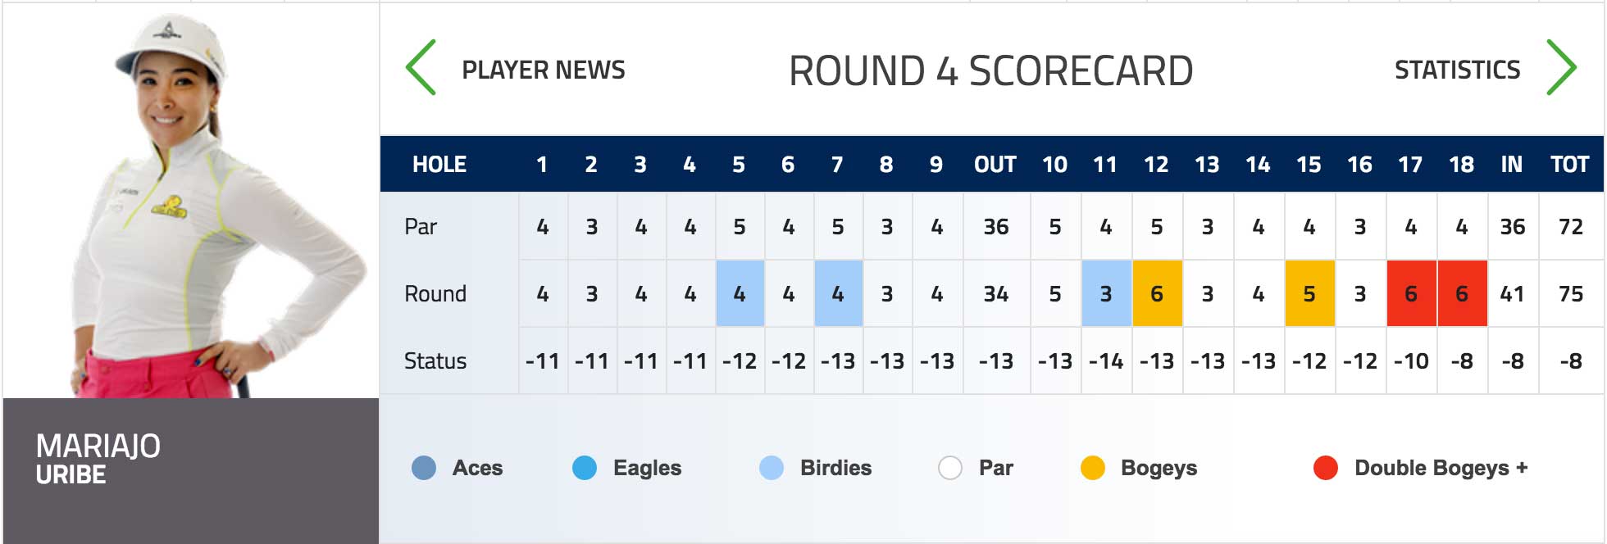
Task: Click the double bogey on hole 17
Action: tap(1411, 293)
